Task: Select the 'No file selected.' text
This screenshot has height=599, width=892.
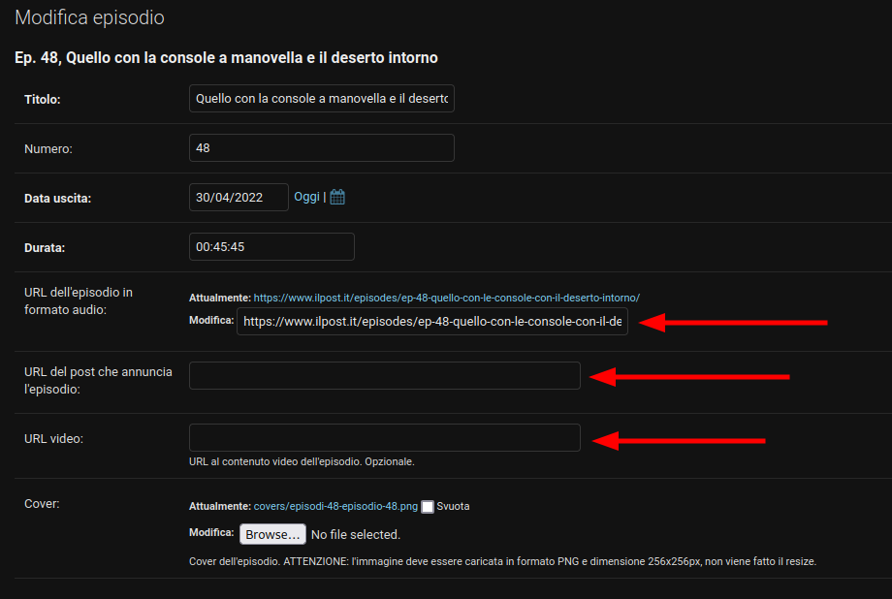Action: click(x=356, y=535)
